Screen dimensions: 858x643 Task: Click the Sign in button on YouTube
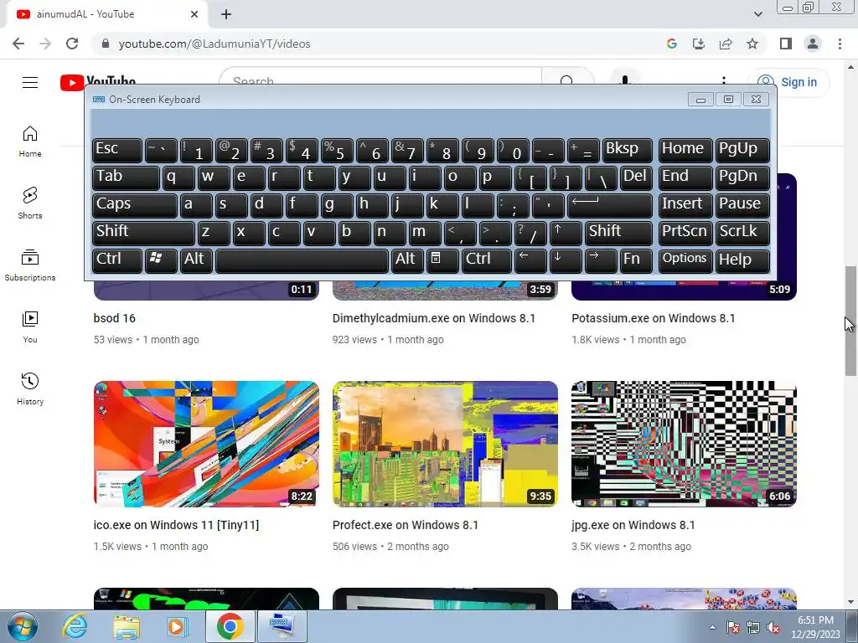[x=788, y=82]
